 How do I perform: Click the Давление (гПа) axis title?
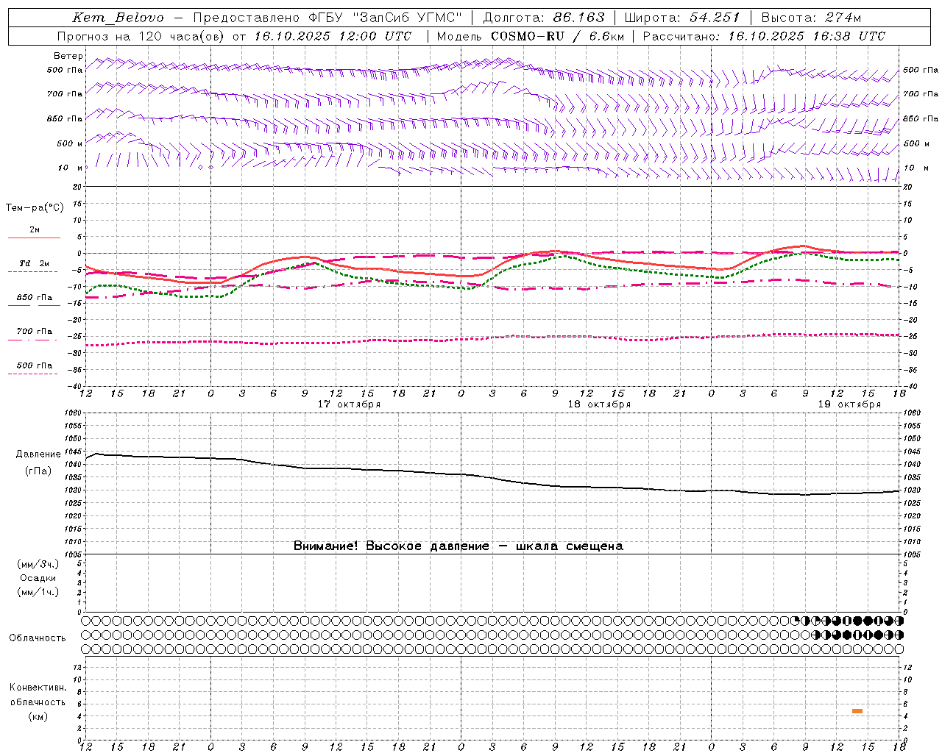coord(38,463)
